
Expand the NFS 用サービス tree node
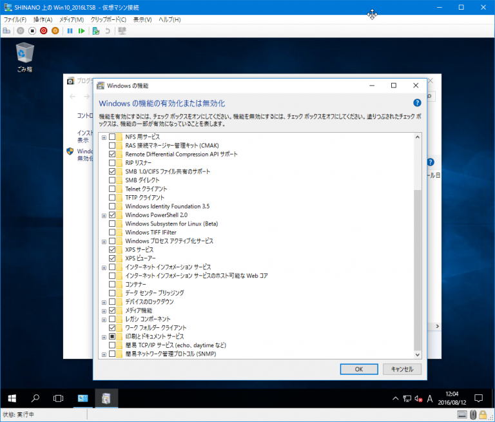(104, 138)
